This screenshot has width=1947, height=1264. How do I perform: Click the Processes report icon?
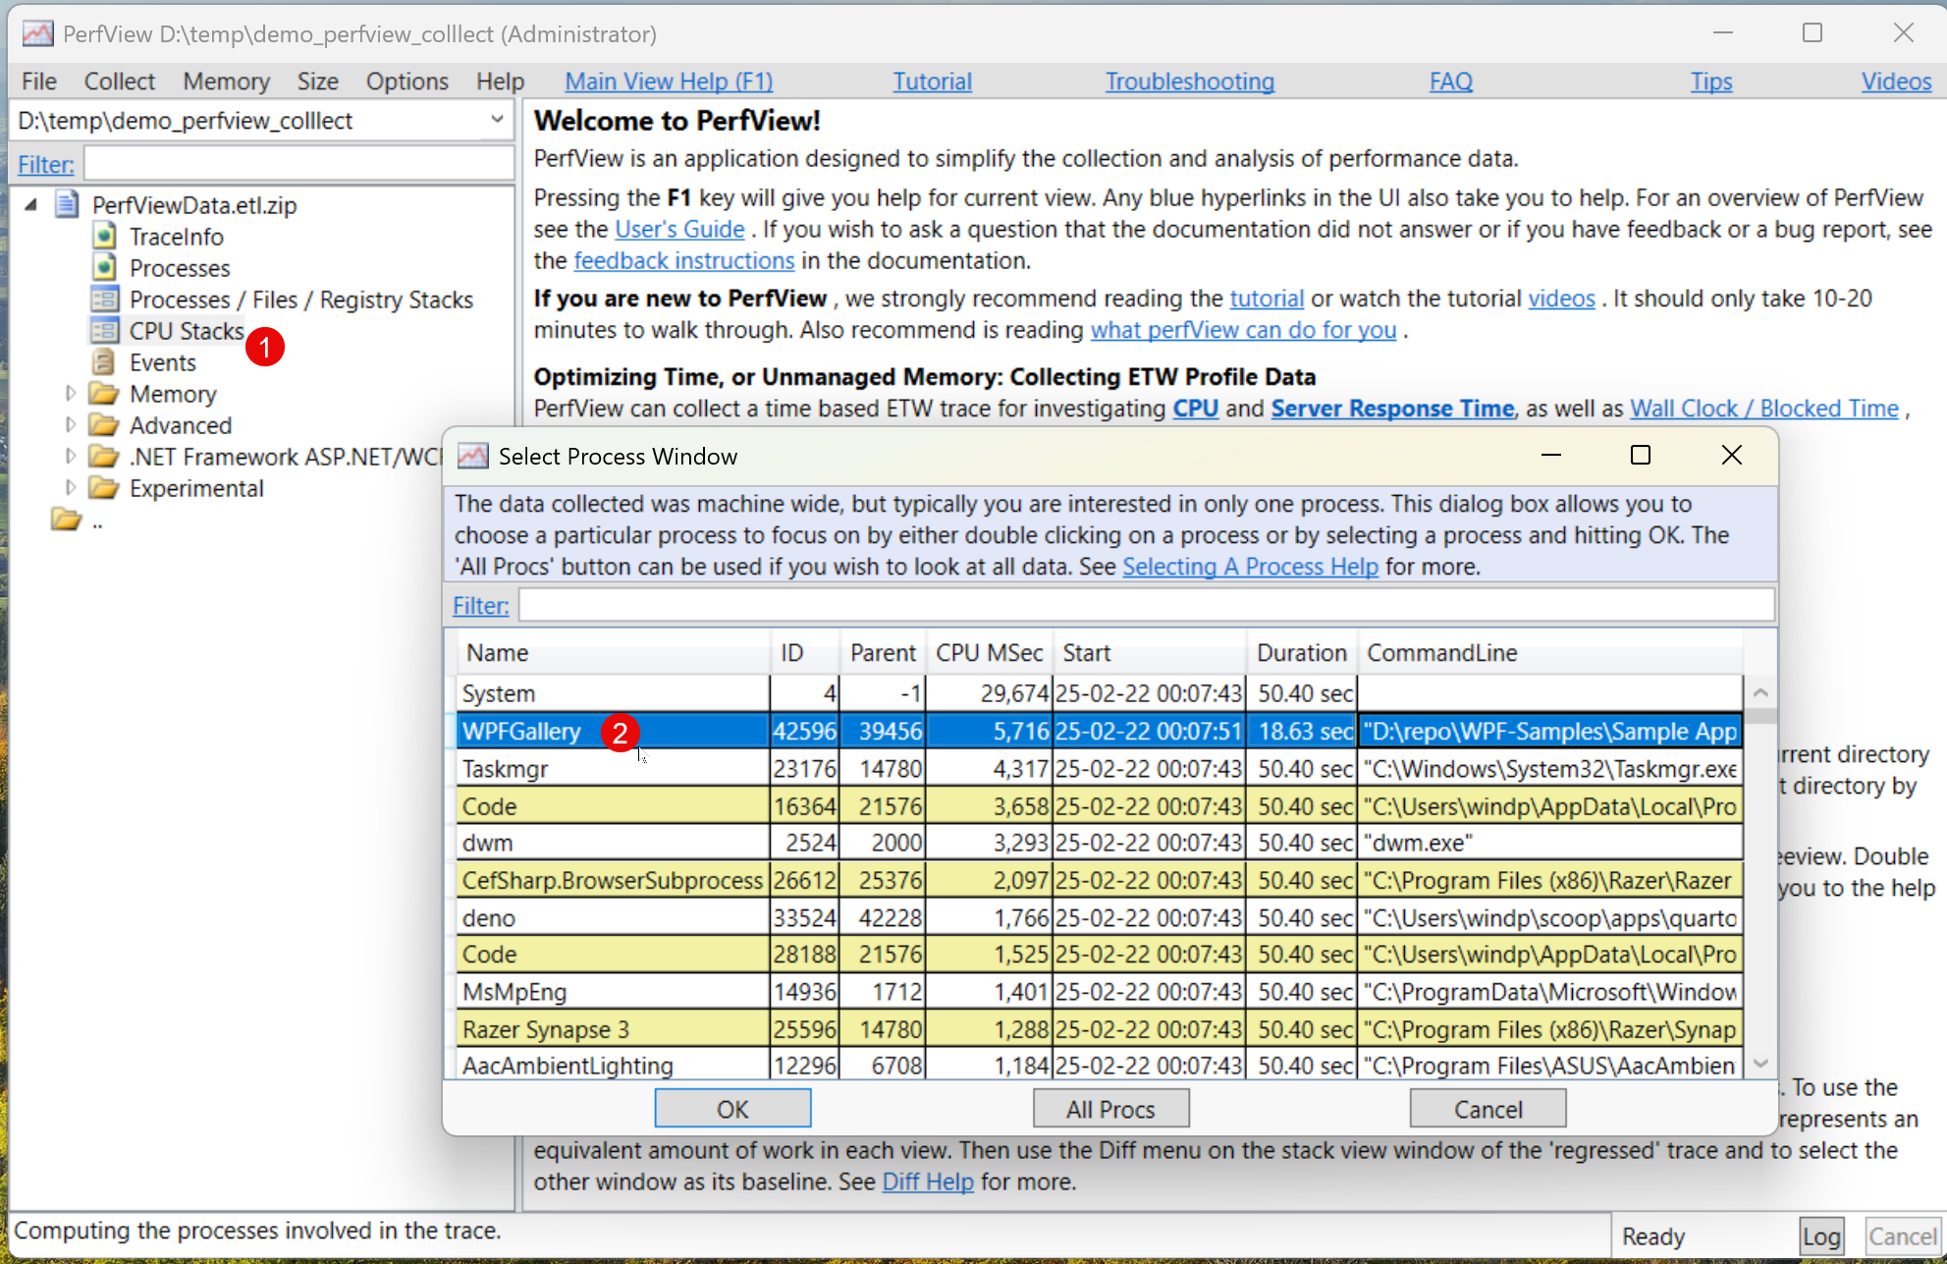point(104,267)
